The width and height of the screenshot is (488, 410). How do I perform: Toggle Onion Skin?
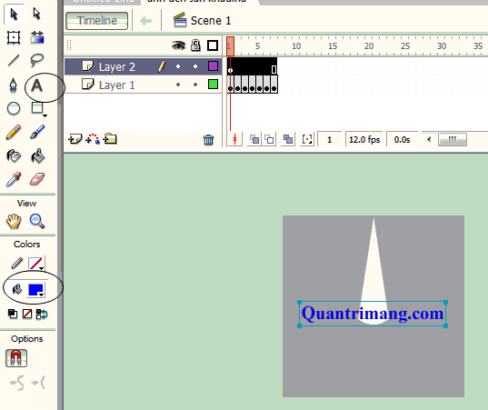[x=254, y=139]
